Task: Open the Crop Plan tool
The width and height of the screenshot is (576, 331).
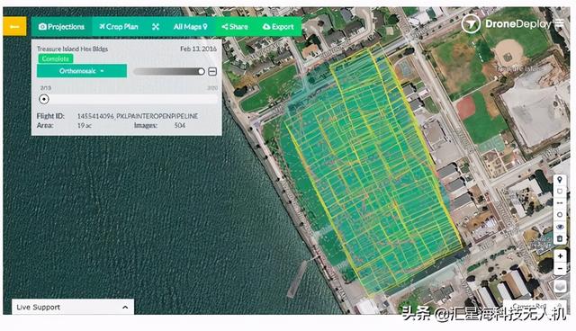Action: [x=119, y=27]
